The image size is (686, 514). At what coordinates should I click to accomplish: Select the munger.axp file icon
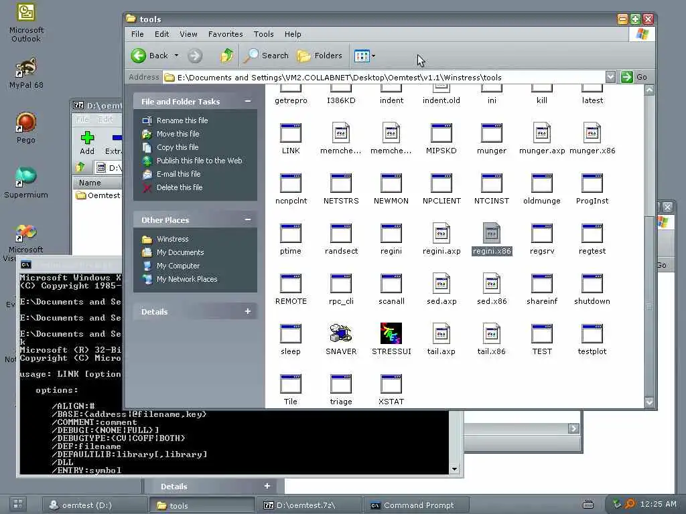[x=541, y=133]
